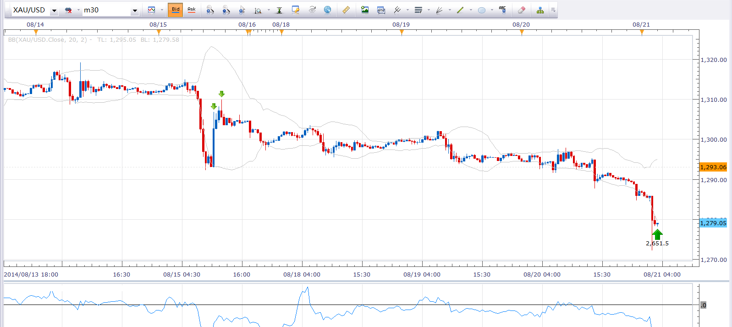Select the ellipse shape tool
Screen dimensions: 732x327
click(482, 10)
